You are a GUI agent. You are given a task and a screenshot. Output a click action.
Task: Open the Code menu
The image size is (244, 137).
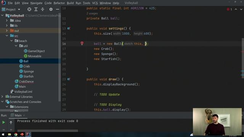pos(48,3)
